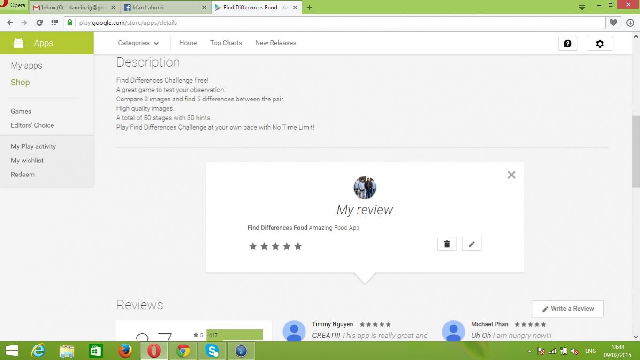Open My apps in sidebar
This screenshot has width=640, height=360.
pyautogui.click(x=26, y=66)
